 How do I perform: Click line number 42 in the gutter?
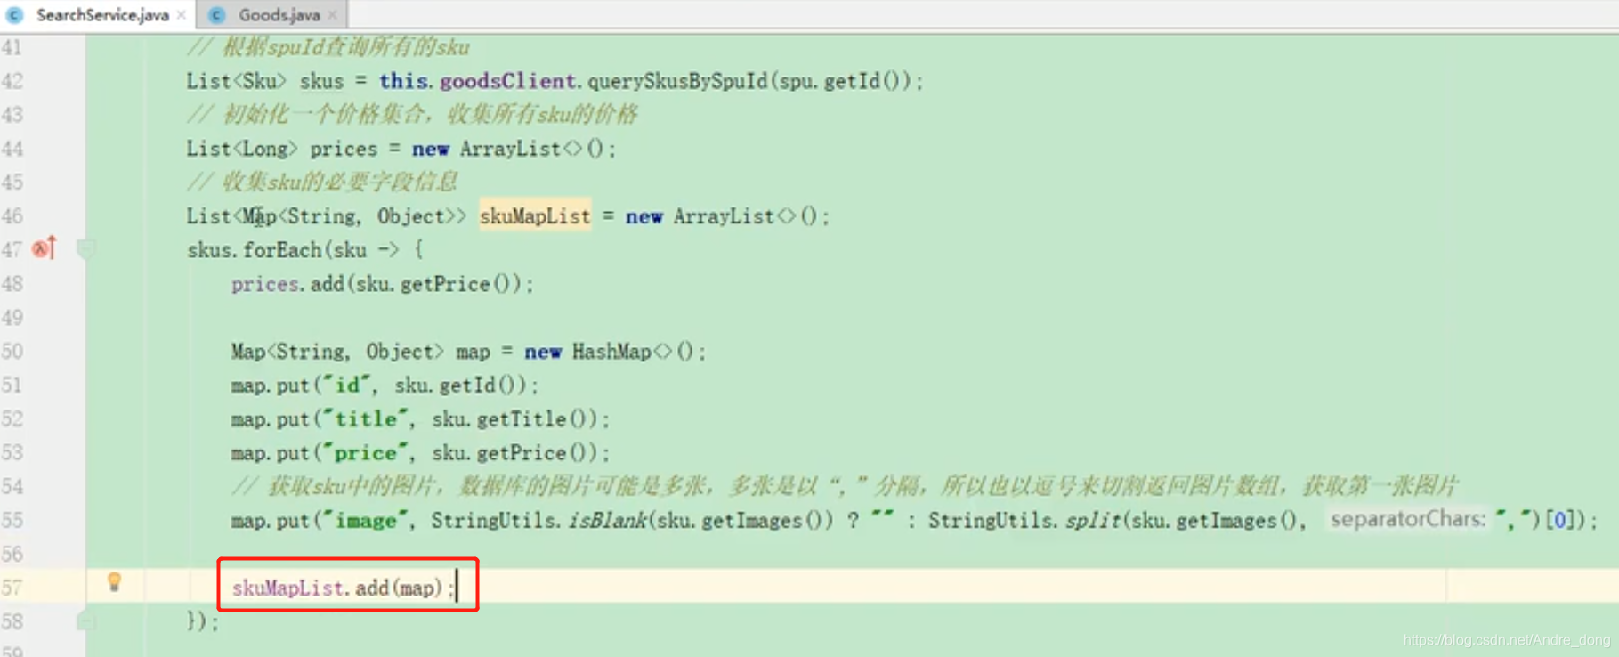tap(12, 81)
